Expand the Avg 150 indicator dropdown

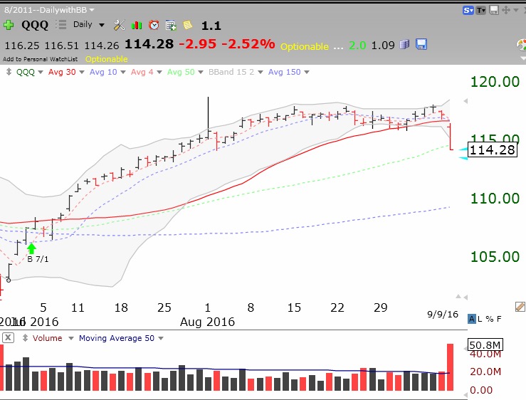coord(306,72)
